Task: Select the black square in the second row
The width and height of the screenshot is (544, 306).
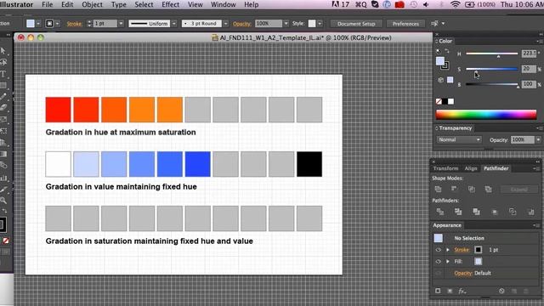Action: pyautogui.click(x=309, y=164)
